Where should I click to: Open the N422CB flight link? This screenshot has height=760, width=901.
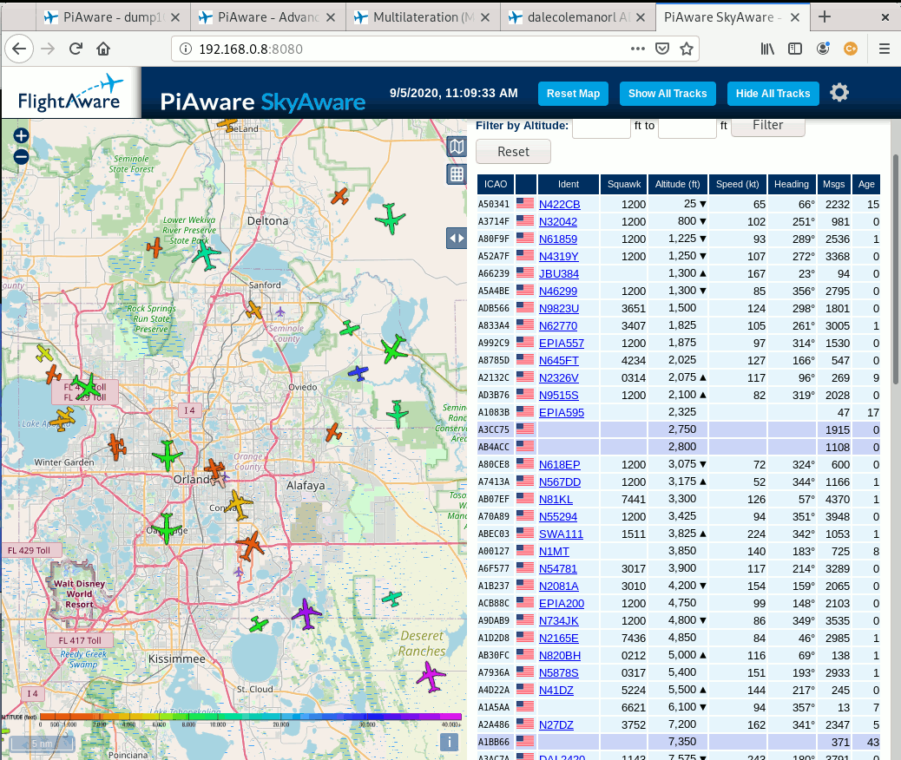click(560, 205)
